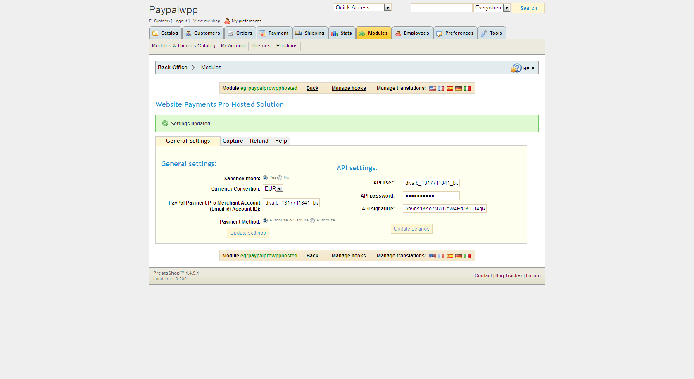The height and width of the screenshot is (379, 694).
Task: Click the Spanish flag in bottom translations bar
Action: (450, 256)
